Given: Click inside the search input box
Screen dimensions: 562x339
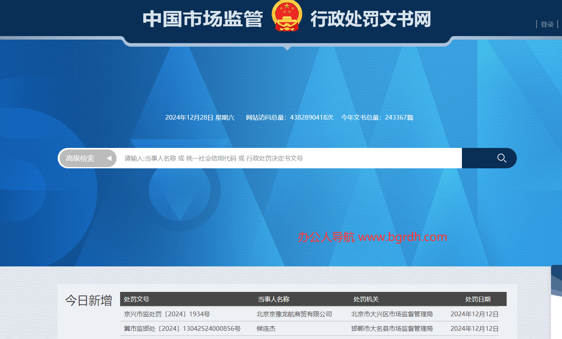Looking at the screenshot, I should 275,158.
